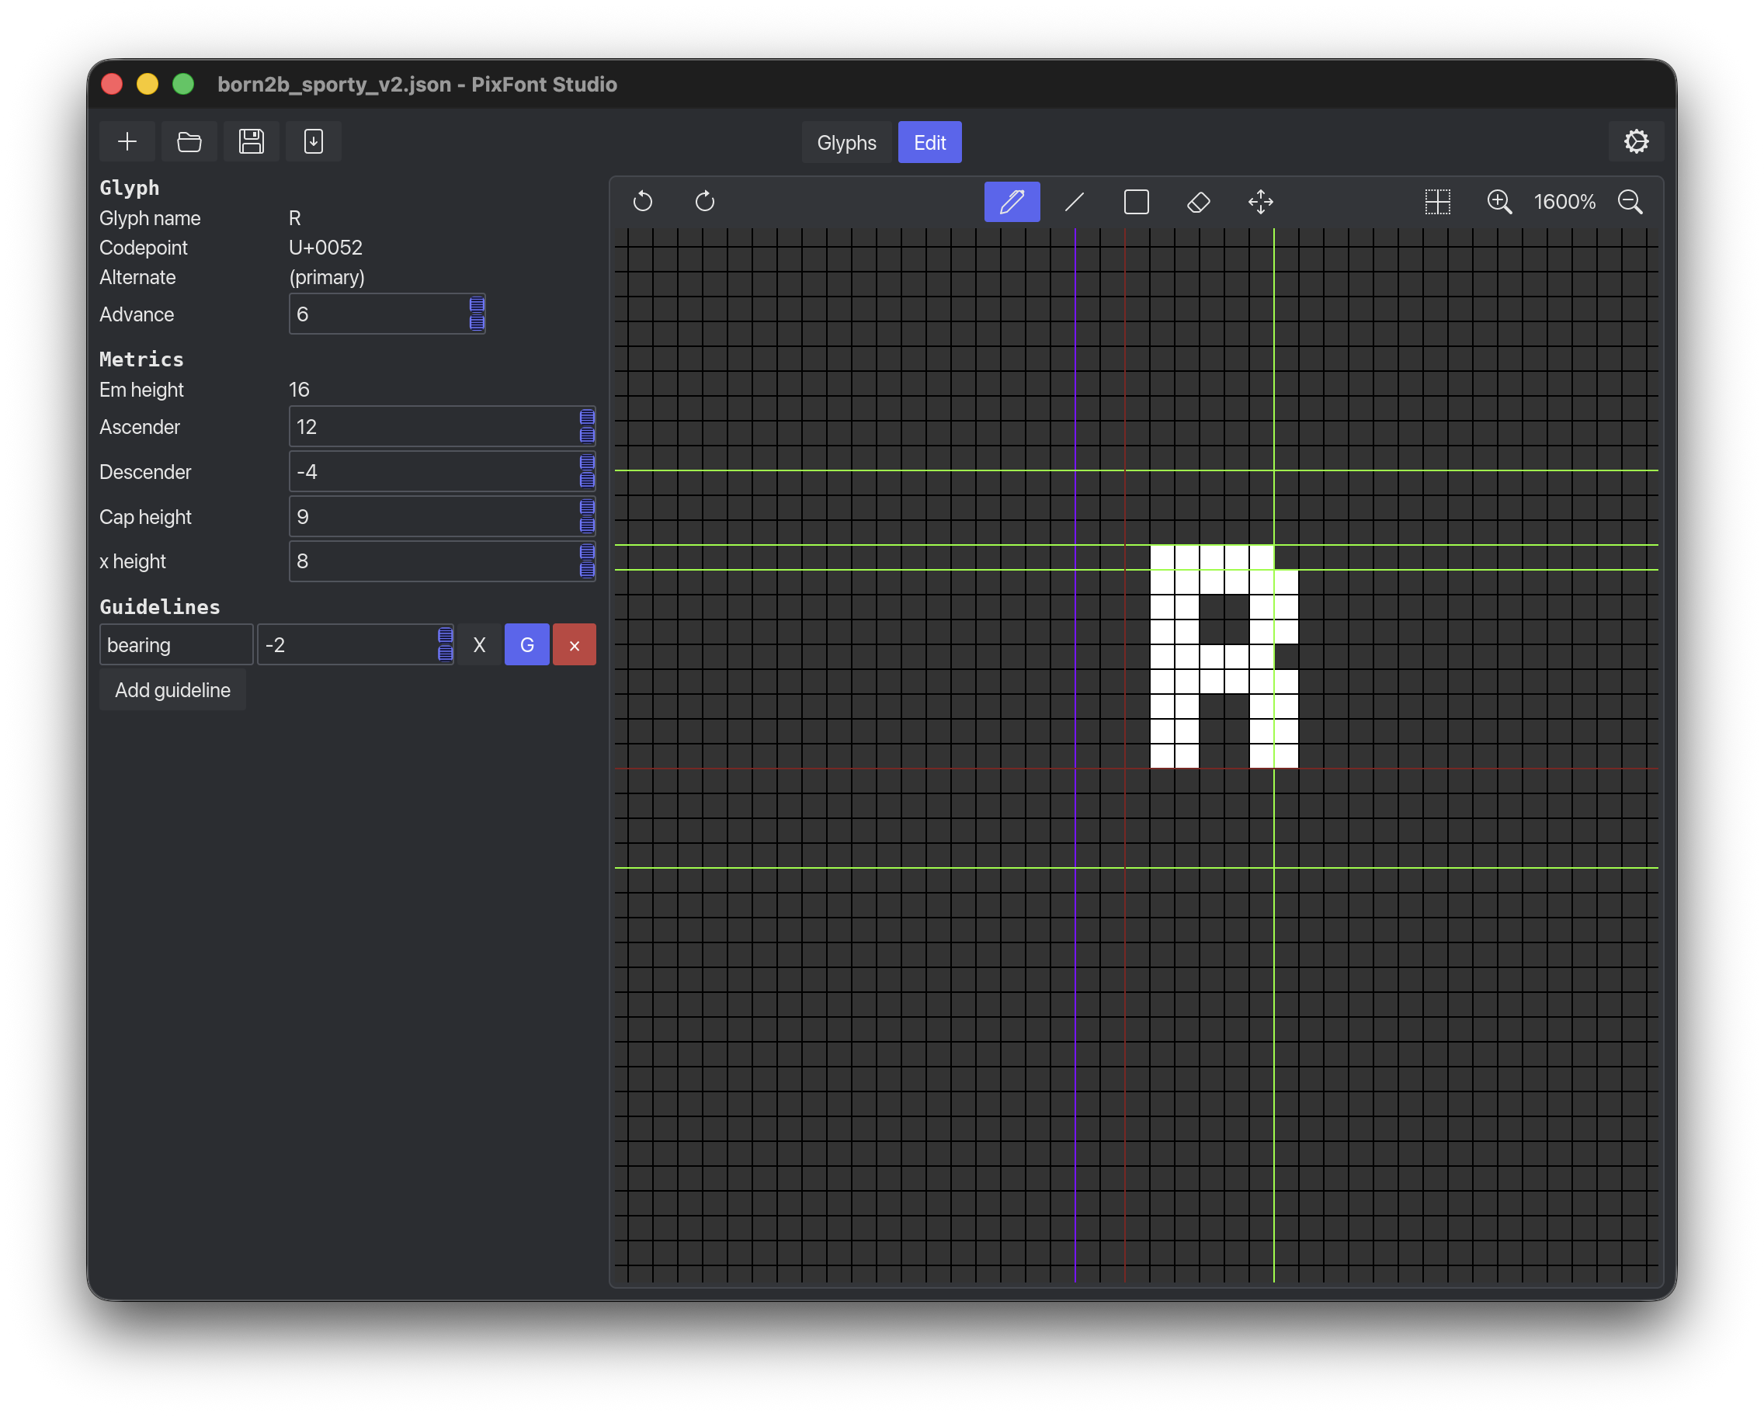
Task: Delete the bearing guideline with red ×
Action: tap(575, 644)
